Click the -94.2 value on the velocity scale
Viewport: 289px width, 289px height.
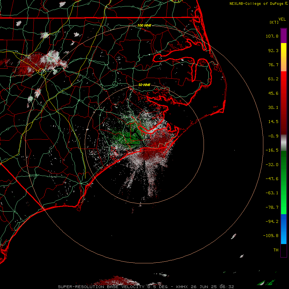tap(272, 221)
